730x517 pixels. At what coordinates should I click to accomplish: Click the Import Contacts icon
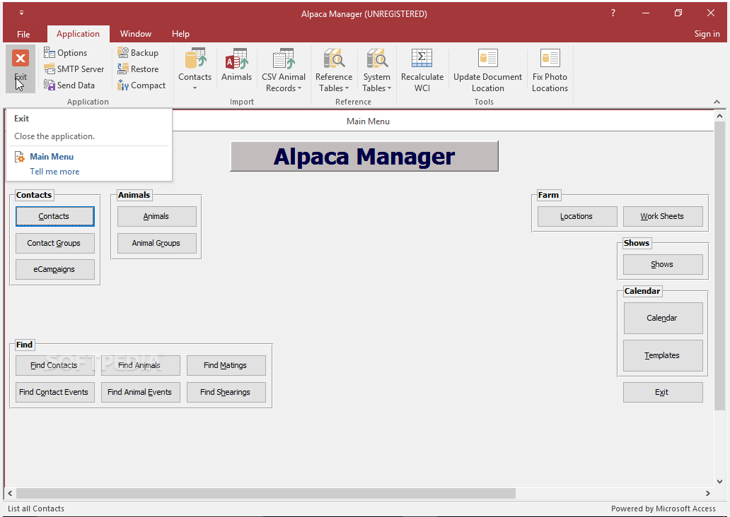pyautogui.click(x=195, y=59)
